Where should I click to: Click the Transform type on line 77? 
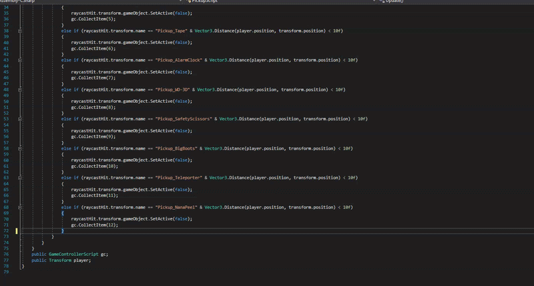[60, 261]
